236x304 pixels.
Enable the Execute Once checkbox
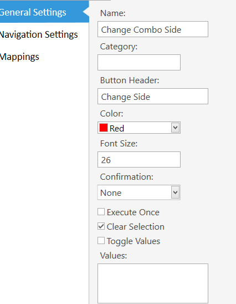point(101,212)
